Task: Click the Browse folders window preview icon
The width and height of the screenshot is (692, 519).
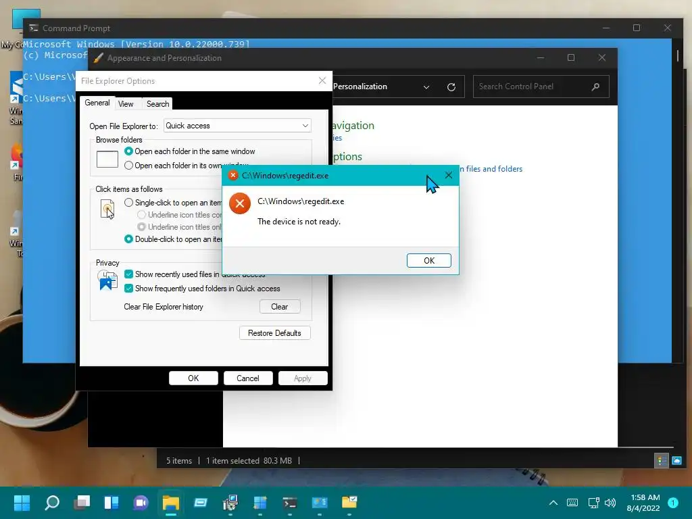Action: (107, 159)
